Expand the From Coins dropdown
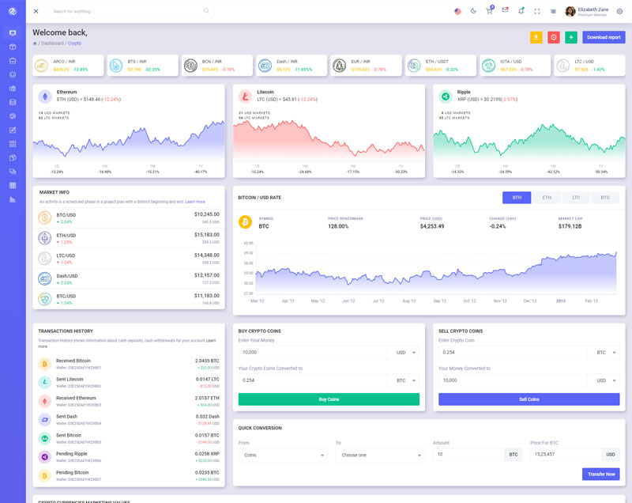The width and height of the screenshot is (632, 503). (x=283, y=455)
